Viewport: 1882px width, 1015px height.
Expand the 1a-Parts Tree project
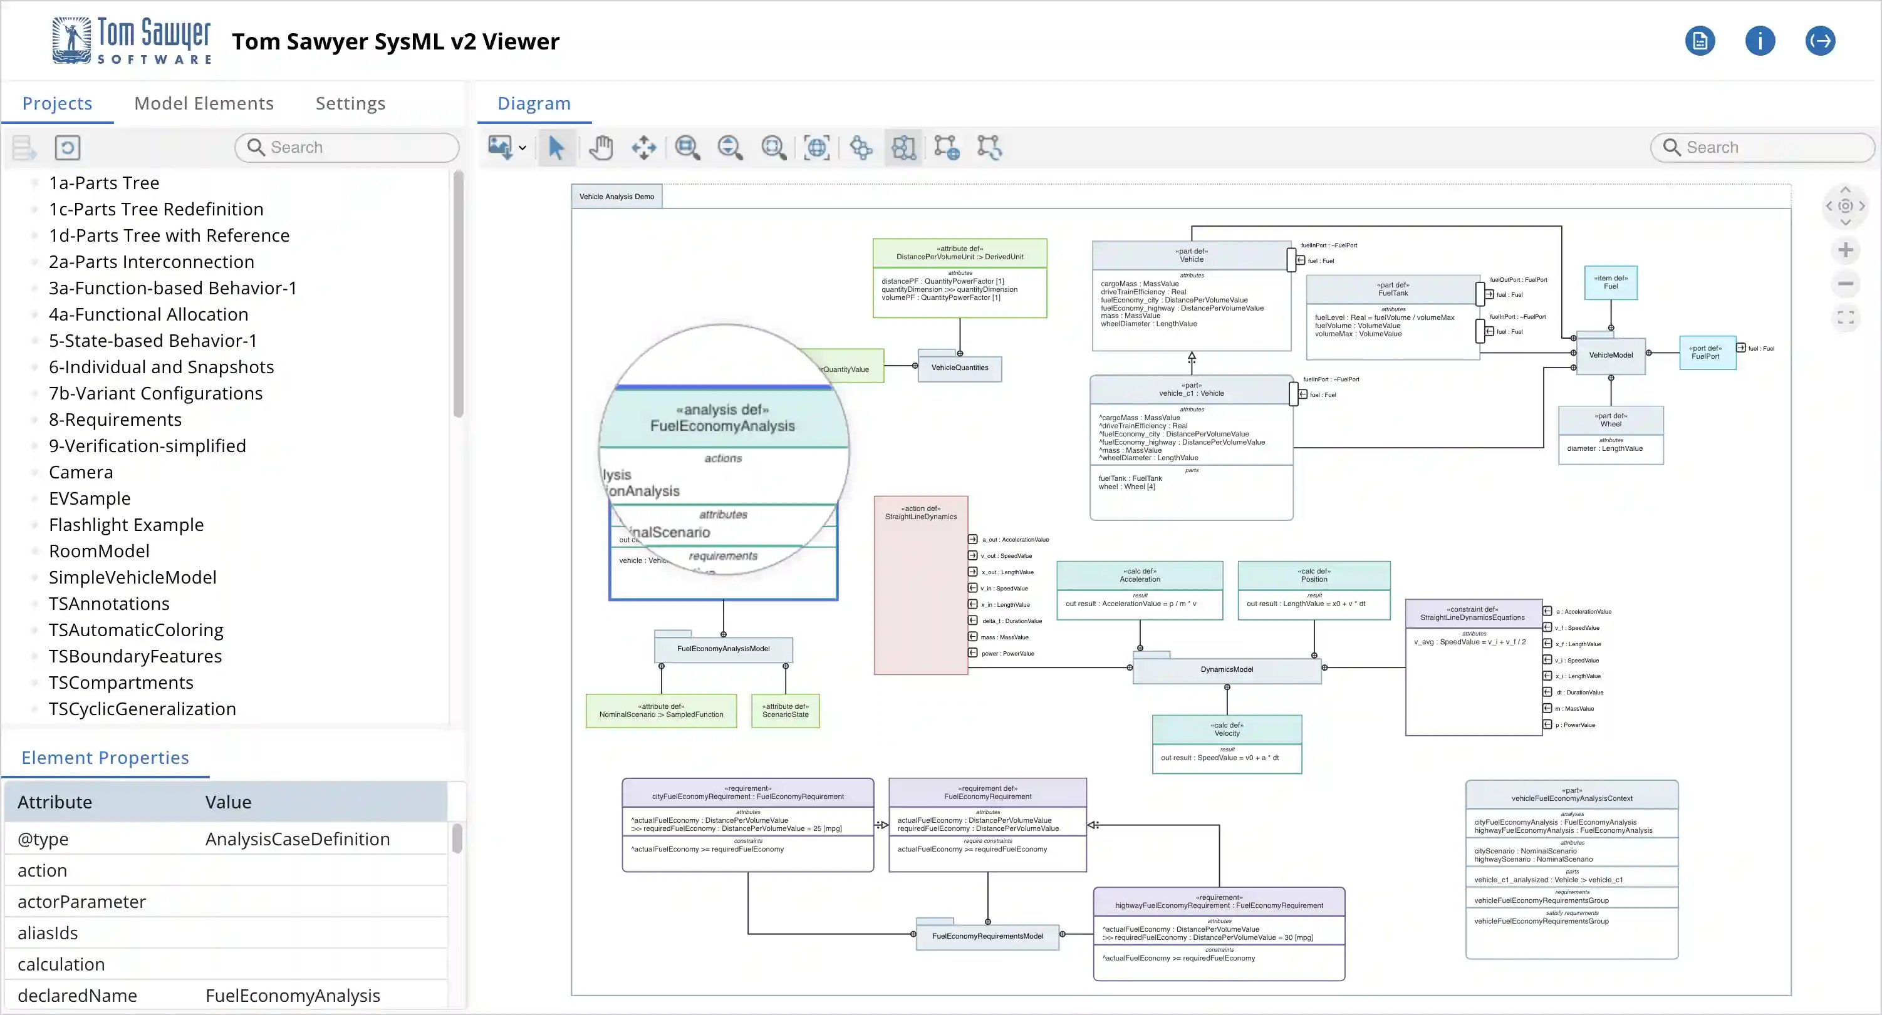34,183
